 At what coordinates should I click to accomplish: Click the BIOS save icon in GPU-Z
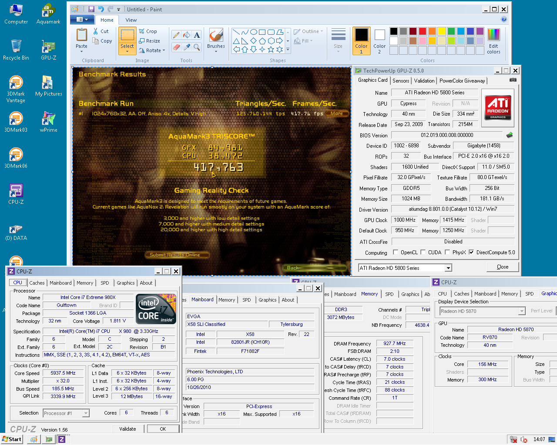point(510,135)
